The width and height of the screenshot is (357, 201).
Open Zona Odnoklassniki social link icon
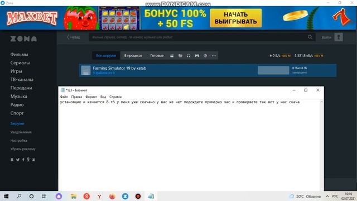[x=28, y=160]
